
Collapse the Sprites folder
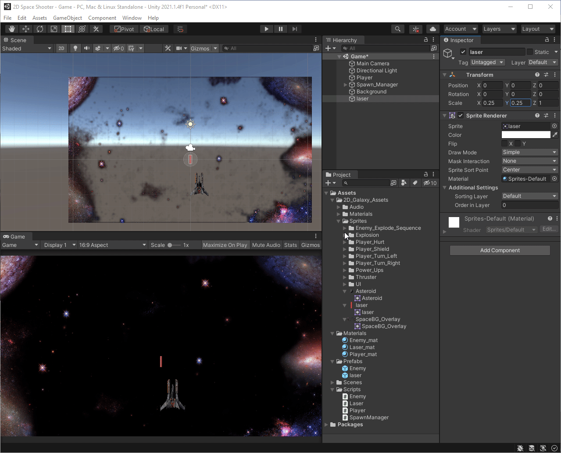(x=339, y=221)
